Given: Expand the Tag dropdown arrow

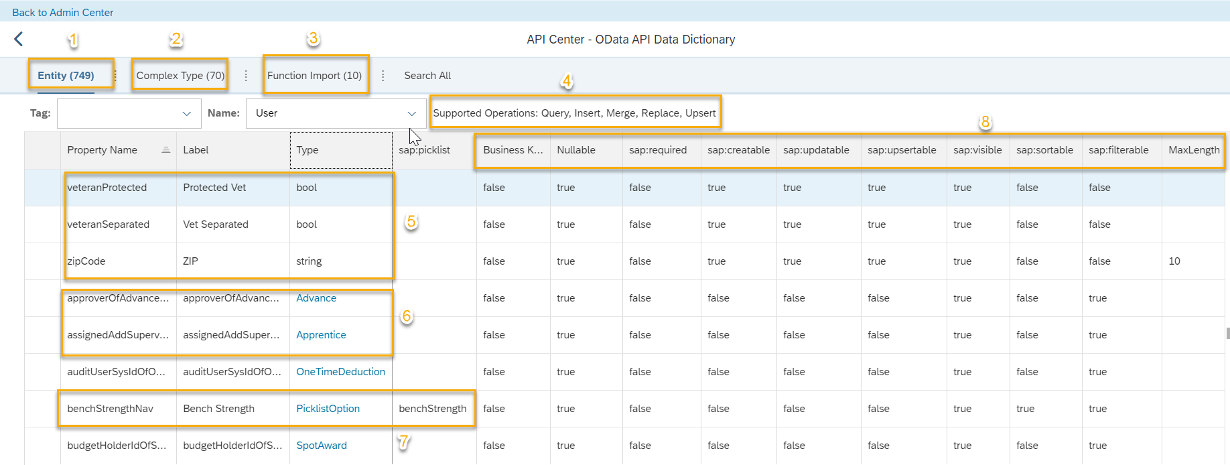Looking at the screenshot, I should point(187,114).
